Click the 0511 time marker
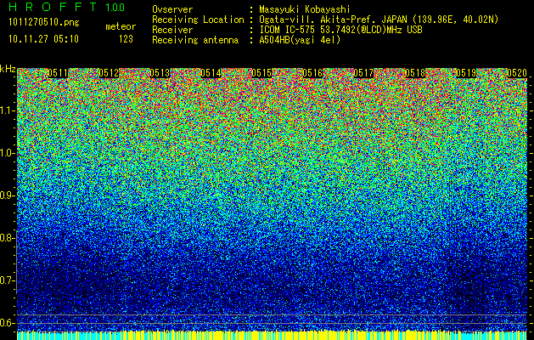 tap(58, 73)
